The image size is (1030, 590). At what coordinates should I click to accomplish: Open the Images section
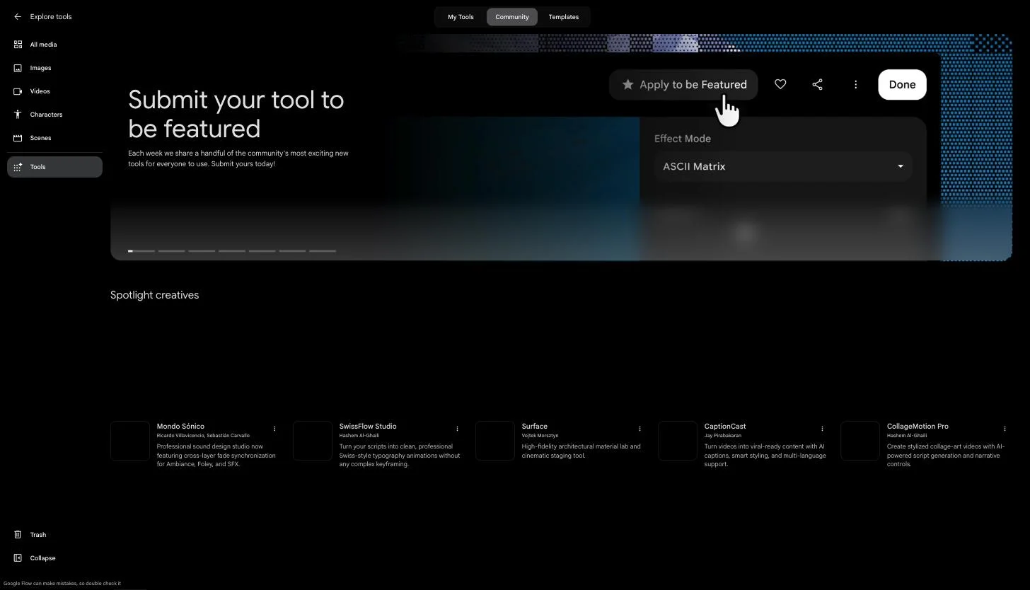[x=54, y=68]
